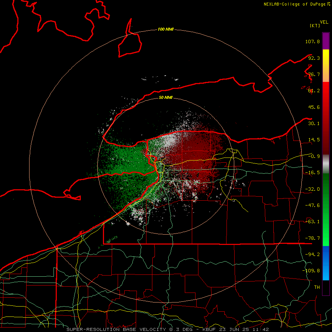332x332 pixels.
Task: Click the -78.7 legend value
Action: point(312,238)
